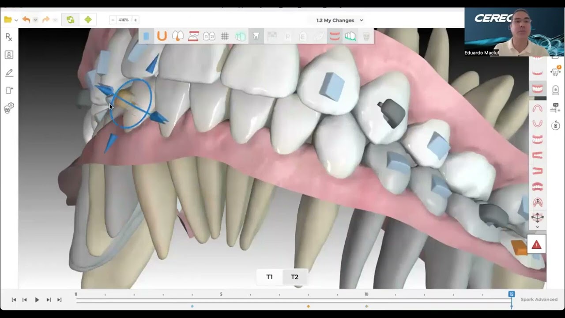Toggle the red occlusion bite icon
This screenshot has width=565, height=318.
pyautogui.click(x=193, y=36)
